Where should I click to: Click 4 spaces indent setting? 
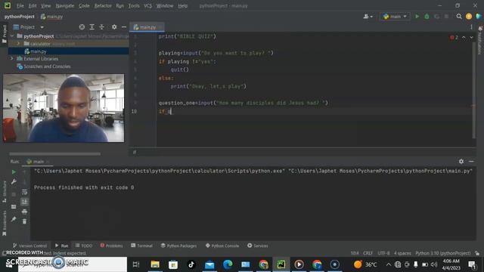[402, 253]
